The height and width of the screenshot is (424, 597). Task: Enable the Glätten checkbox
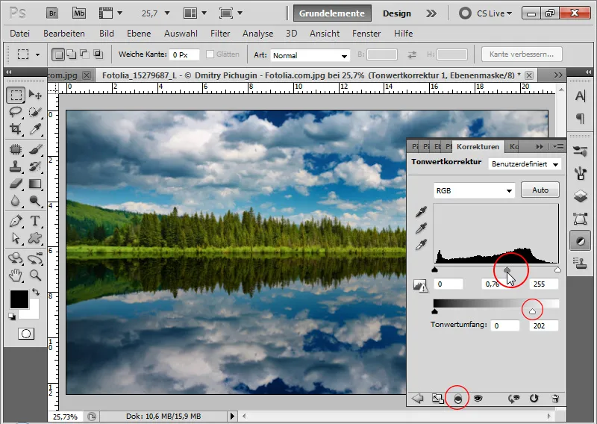[210, 54]
